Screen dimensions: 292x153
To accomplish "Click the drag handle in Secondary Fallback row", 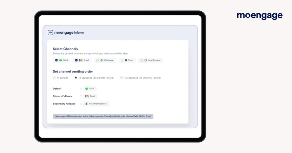I will click(81, 104).
